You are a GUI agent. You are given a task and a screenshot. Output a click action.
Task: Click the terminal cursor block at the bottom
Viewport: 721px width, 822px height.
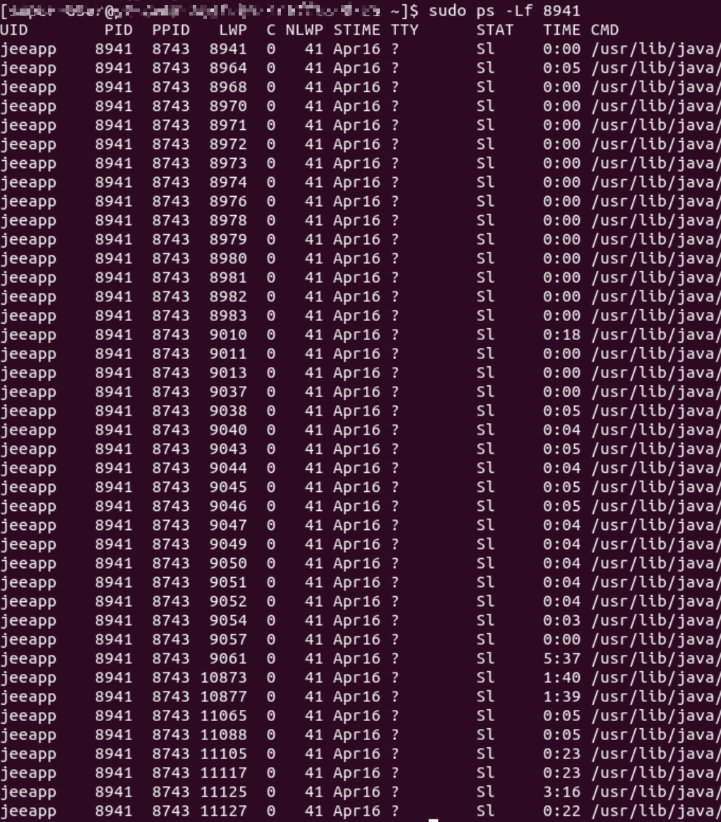[434, 820]
